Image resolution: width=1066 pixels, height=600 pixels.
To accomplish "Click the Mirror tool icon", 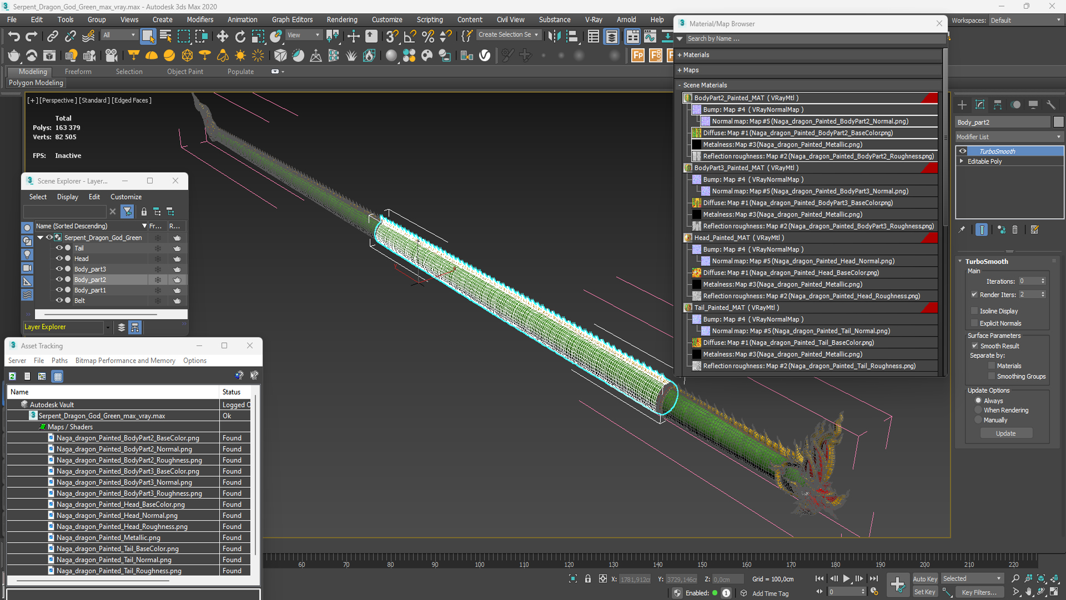I will pyautogui.click(x=554, y=37).
